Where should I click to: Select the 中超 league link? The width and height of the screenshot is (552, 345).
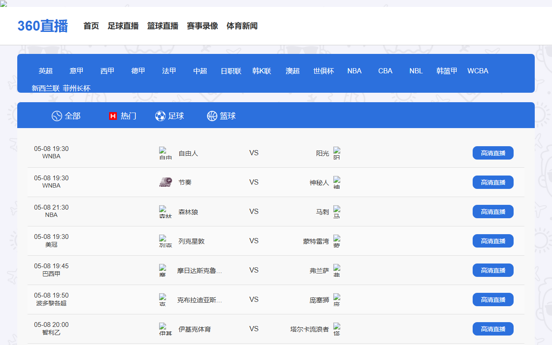click(x=200, y=71)
